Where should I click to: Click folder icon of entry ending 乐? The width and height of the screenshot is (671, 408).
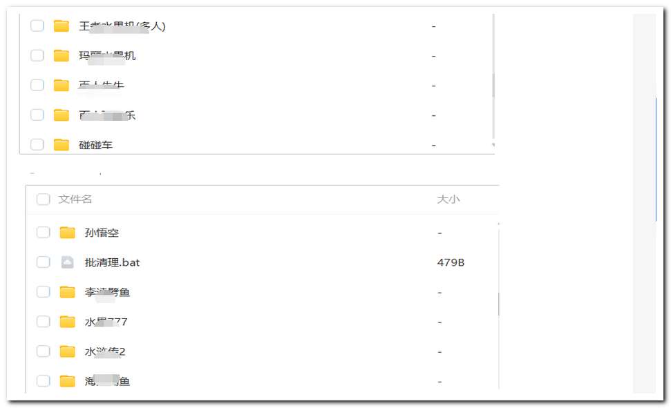click(62, 115)
